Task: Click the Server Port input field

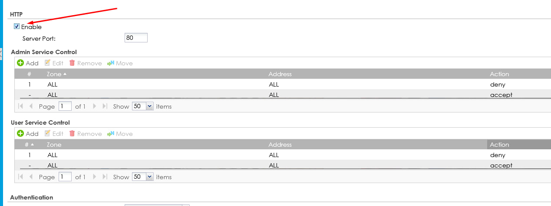Action: [136, 38]
